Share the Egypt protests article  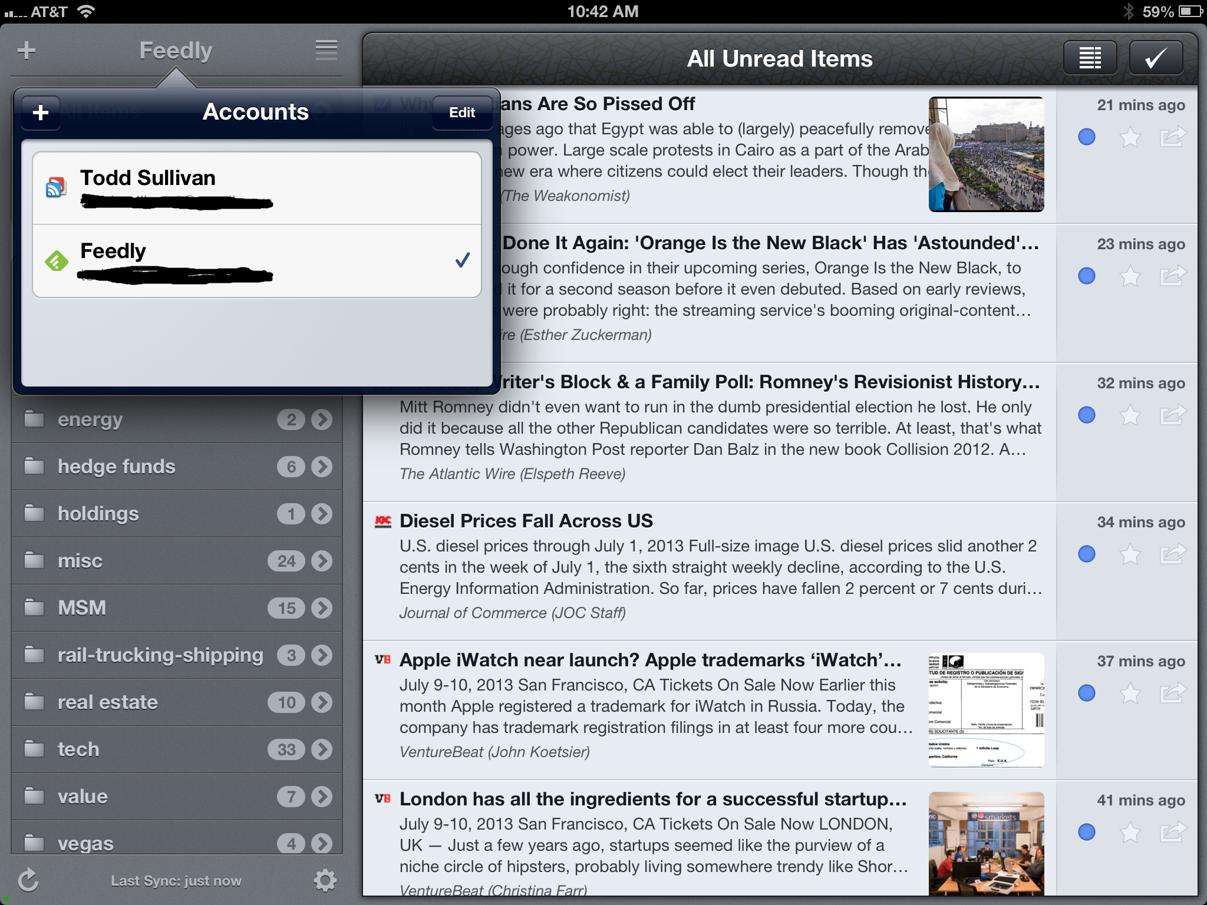click(1172, 137)
